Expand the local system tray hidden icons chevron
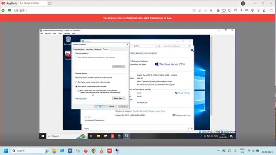Image resolution: width=276 pixels, height=155 pixels. [x=218, y=151]
